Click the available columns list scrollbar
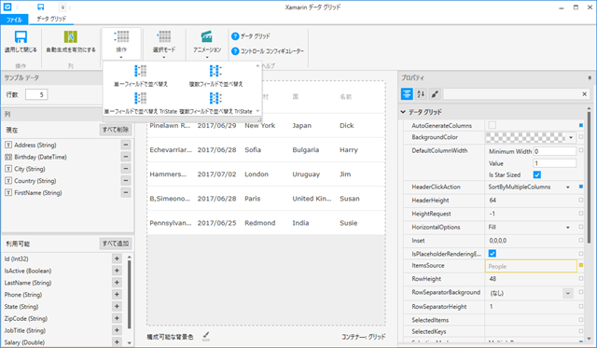 [130, 293]
